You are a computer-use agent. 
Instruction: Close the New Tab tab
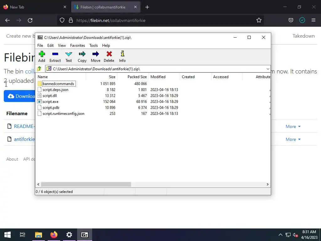65,7
